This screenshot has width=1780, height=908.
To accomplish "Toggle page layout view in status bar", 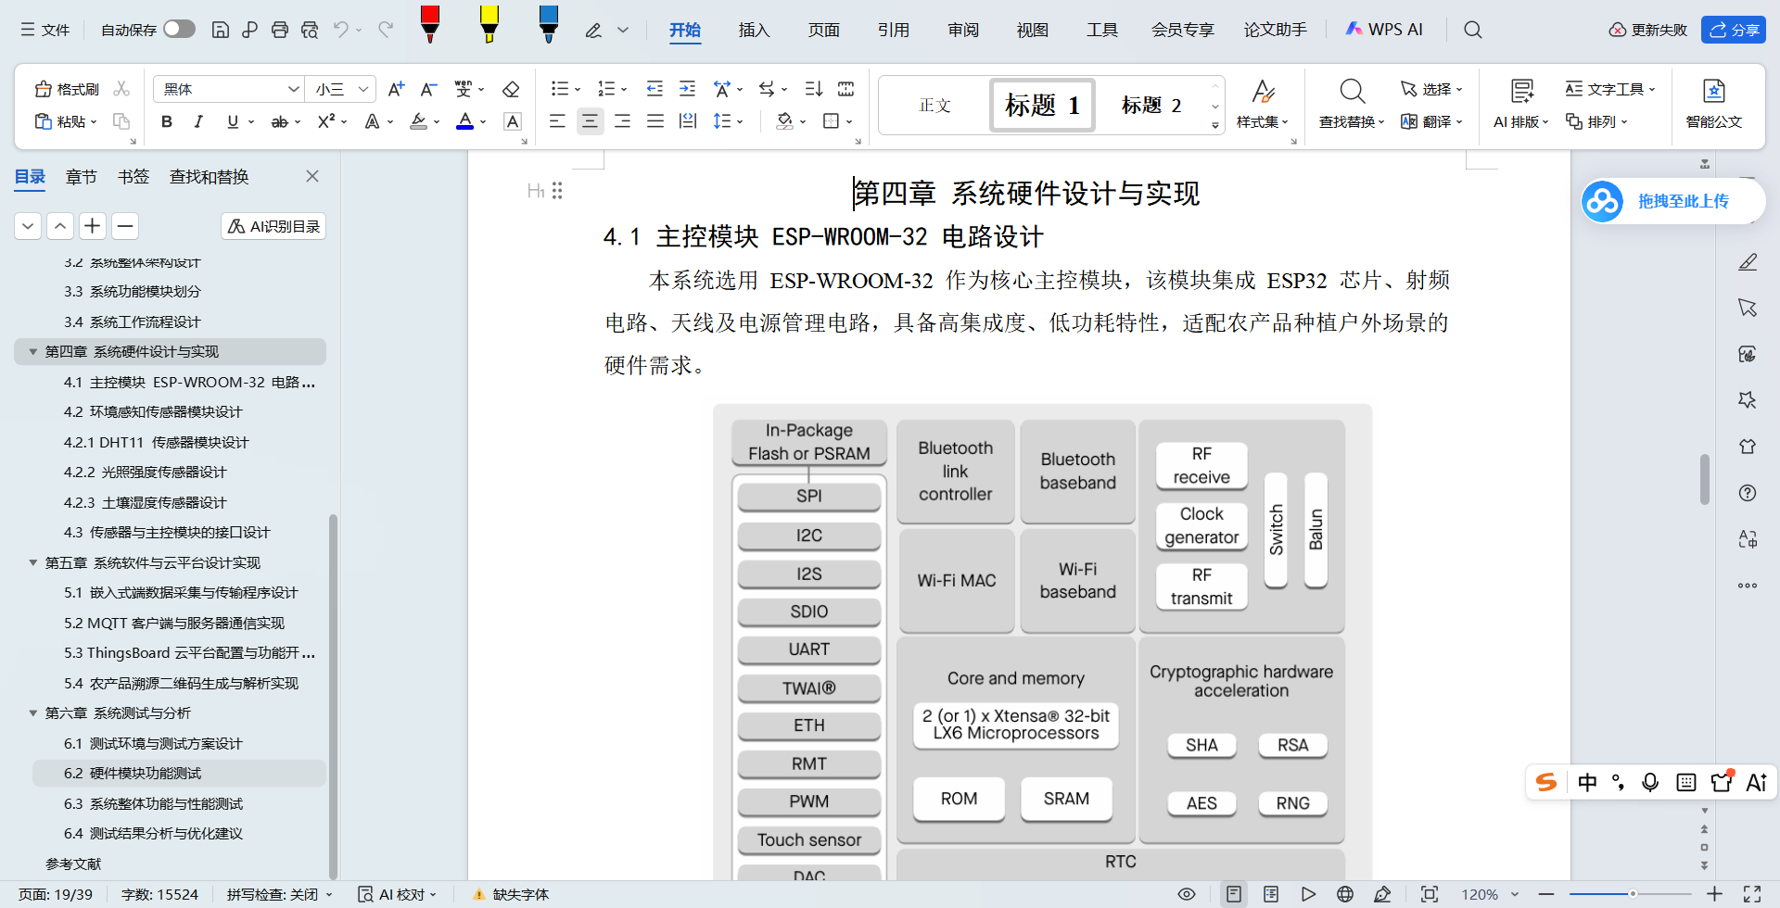I will click(x=1233, y=894).
